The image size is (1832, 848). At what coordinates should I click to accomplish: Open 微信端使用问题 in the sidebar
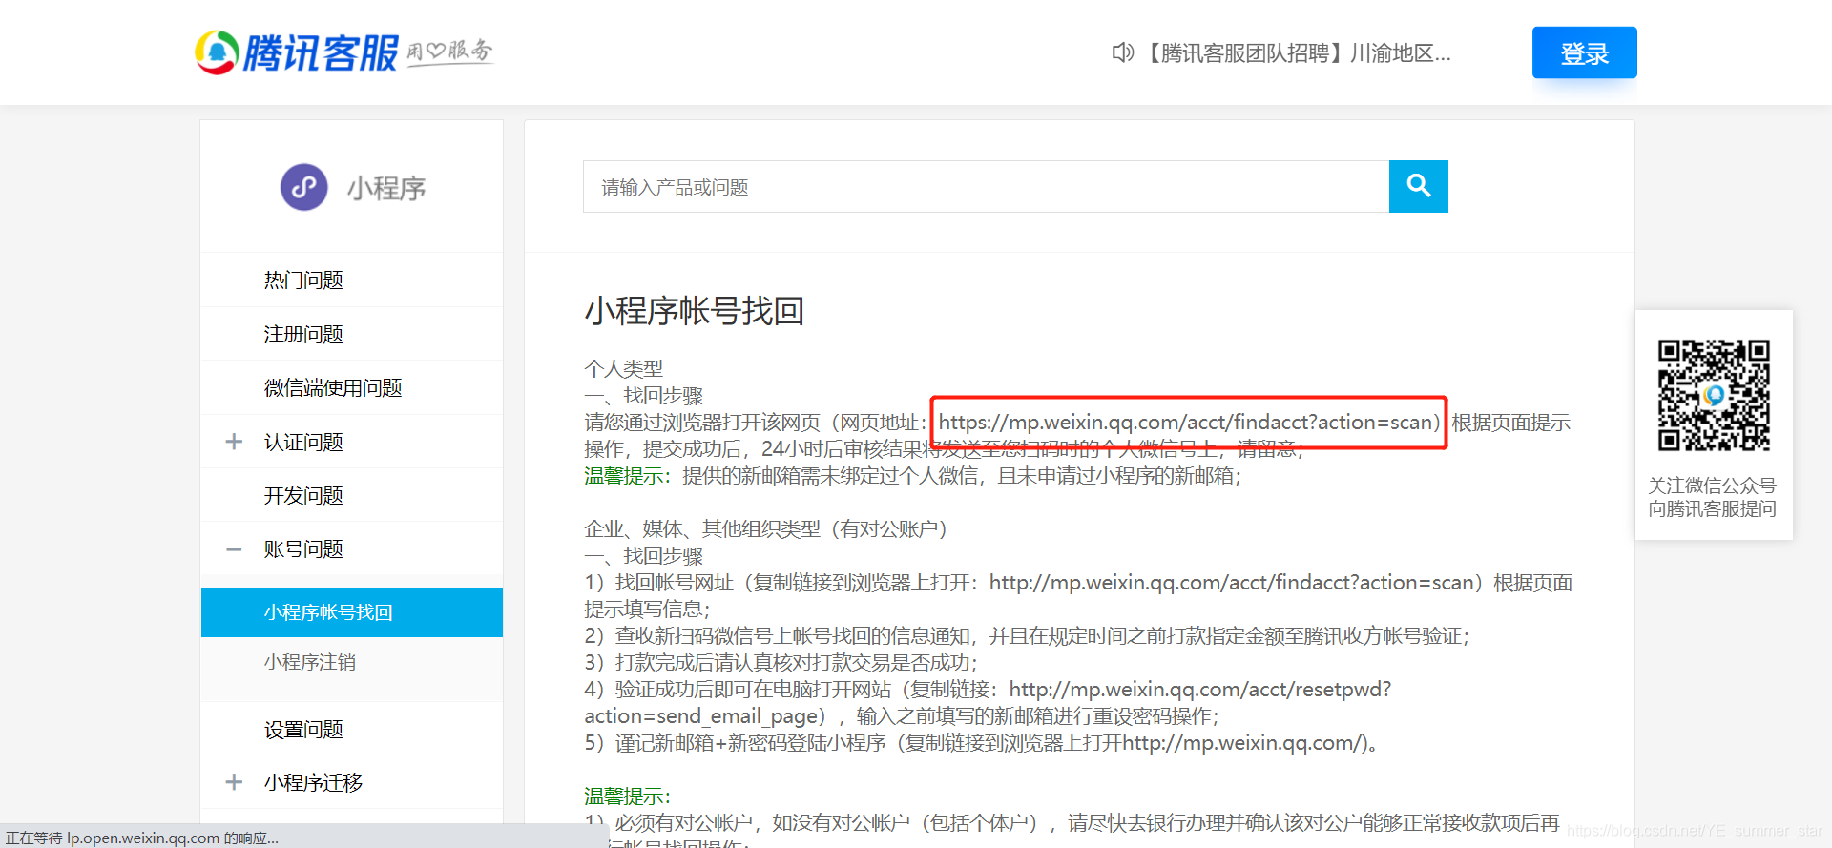point(333,387)
